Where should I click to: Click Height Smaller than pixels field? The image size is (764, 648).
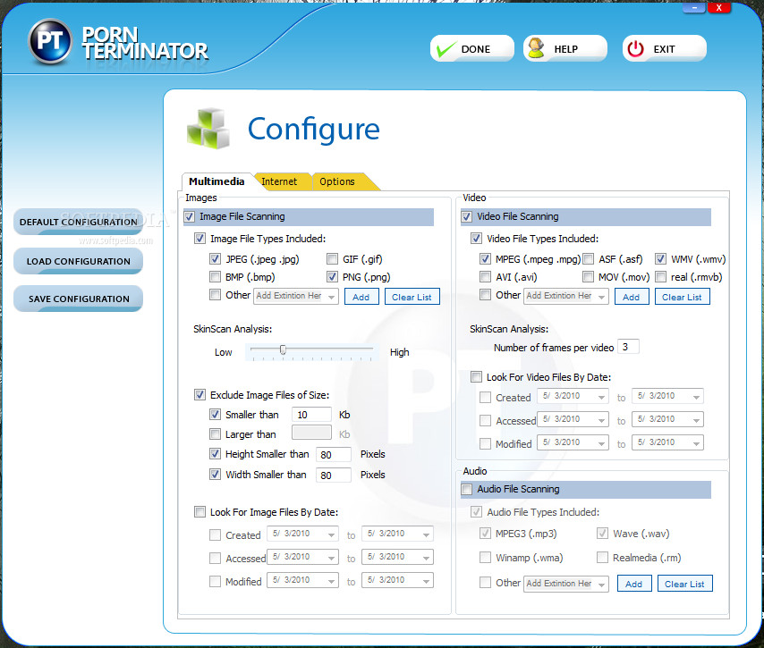334,454
